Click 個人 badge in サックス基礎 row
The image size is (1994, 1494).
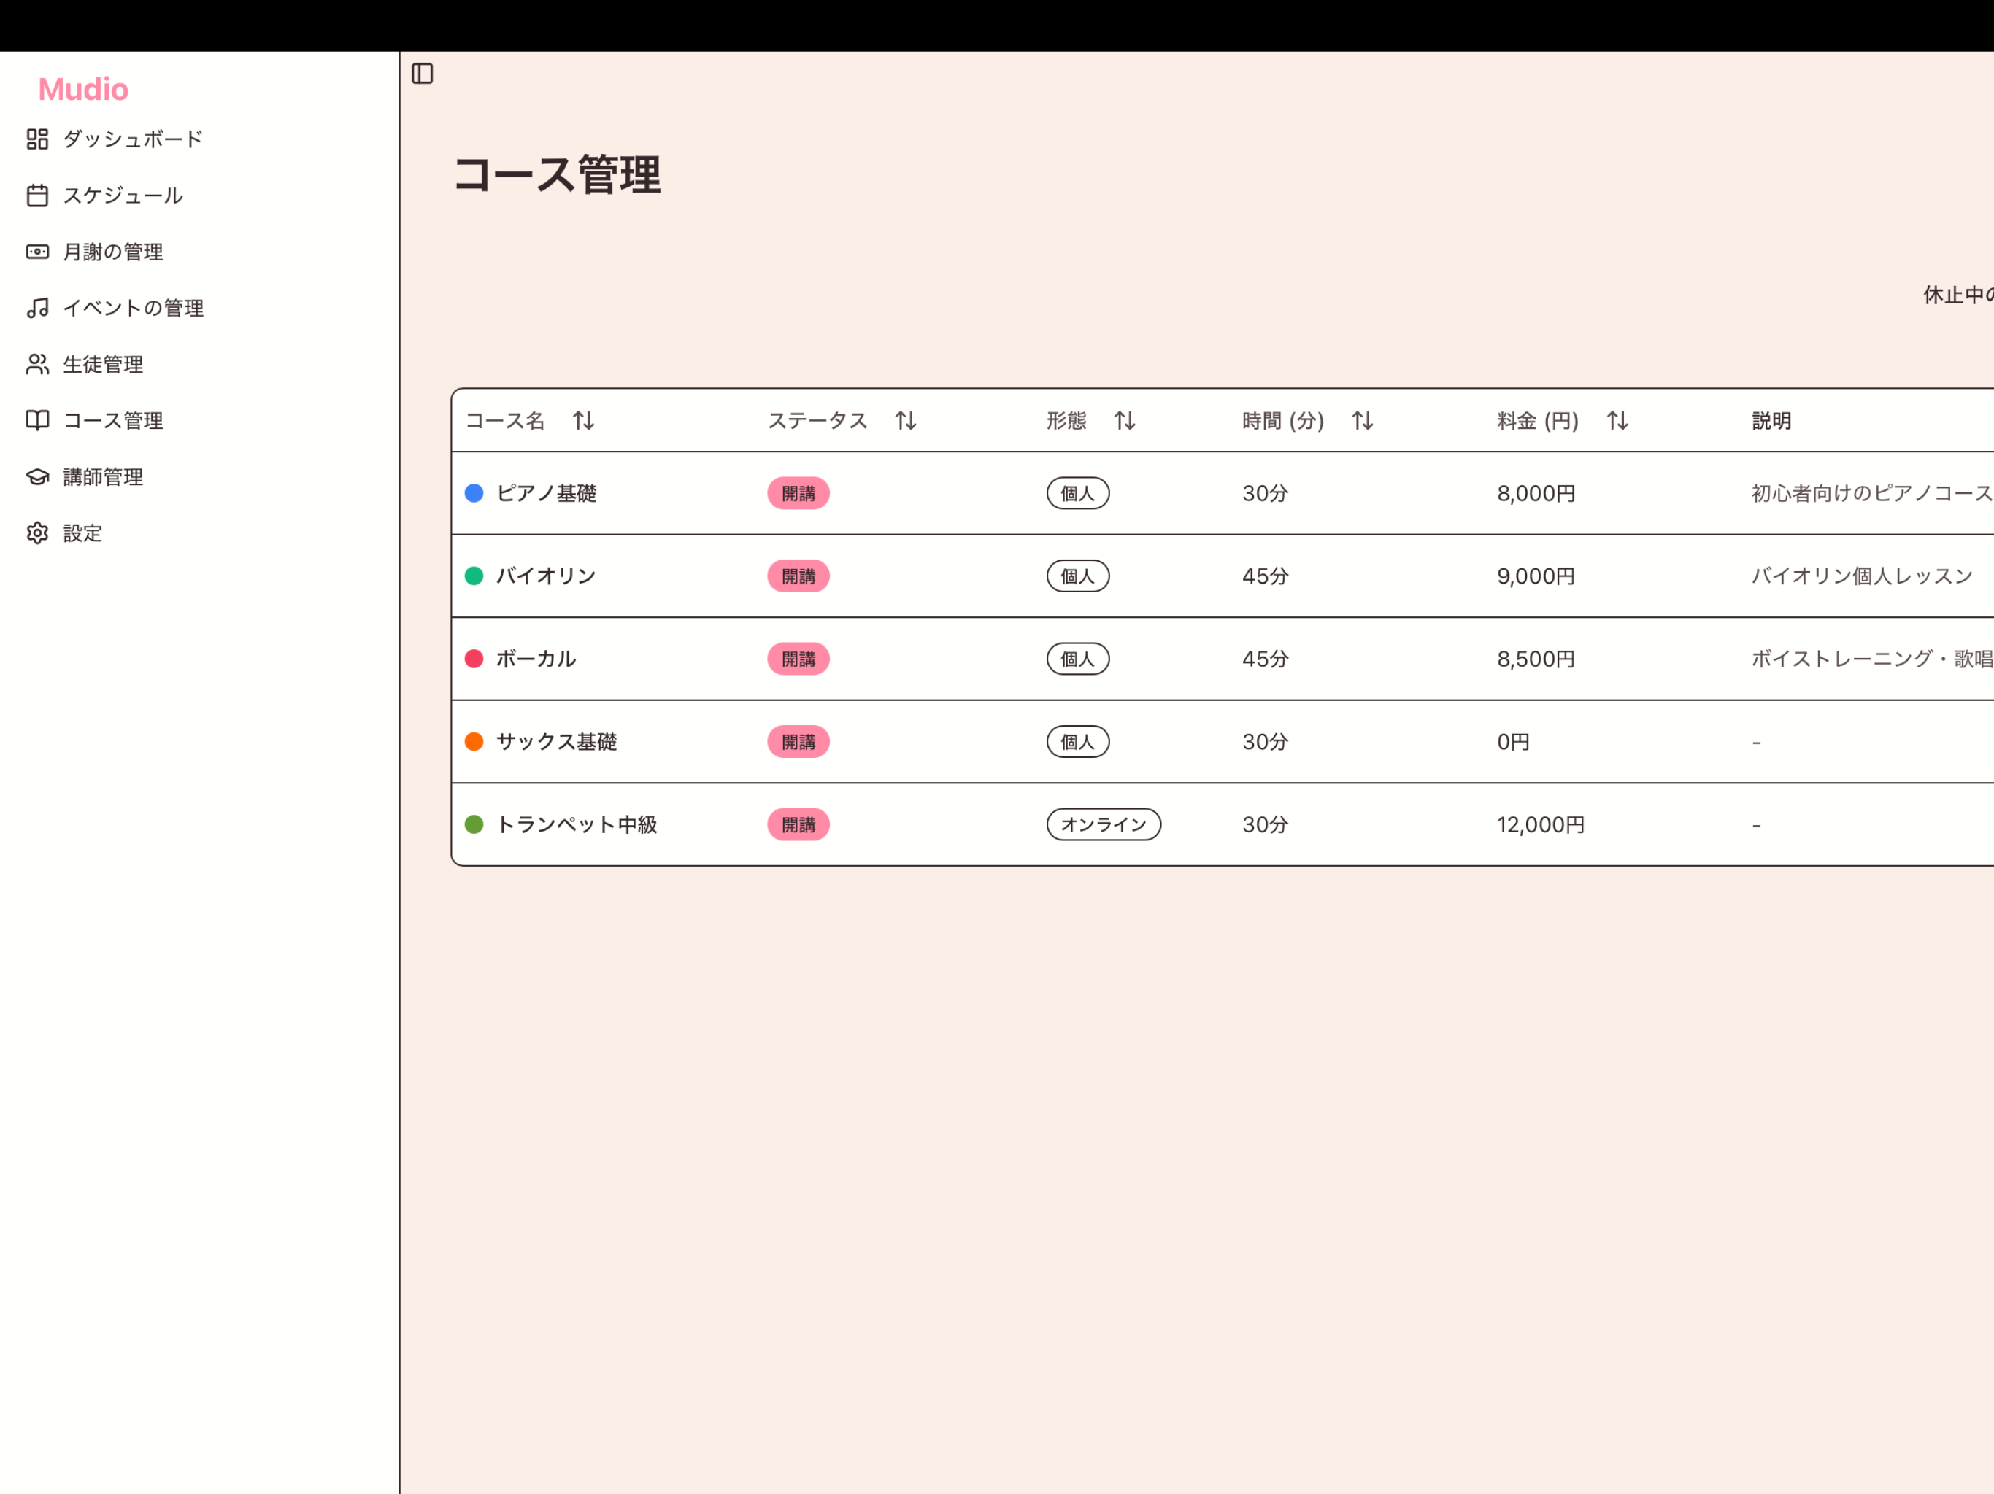point(1078,742)
